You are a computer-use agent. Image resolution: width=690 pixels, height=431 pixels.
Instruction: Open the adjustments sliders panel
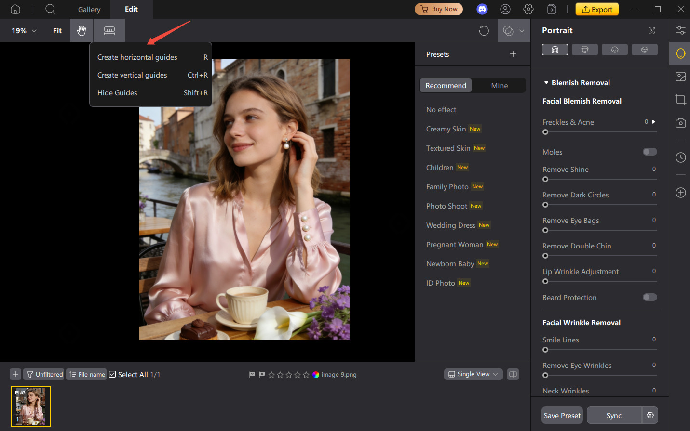[680, 30]
